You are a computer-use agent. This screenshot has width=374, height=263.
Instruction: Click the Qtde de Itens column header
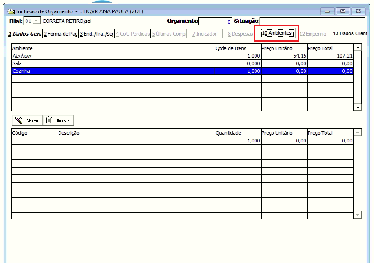tap(238, 48)
